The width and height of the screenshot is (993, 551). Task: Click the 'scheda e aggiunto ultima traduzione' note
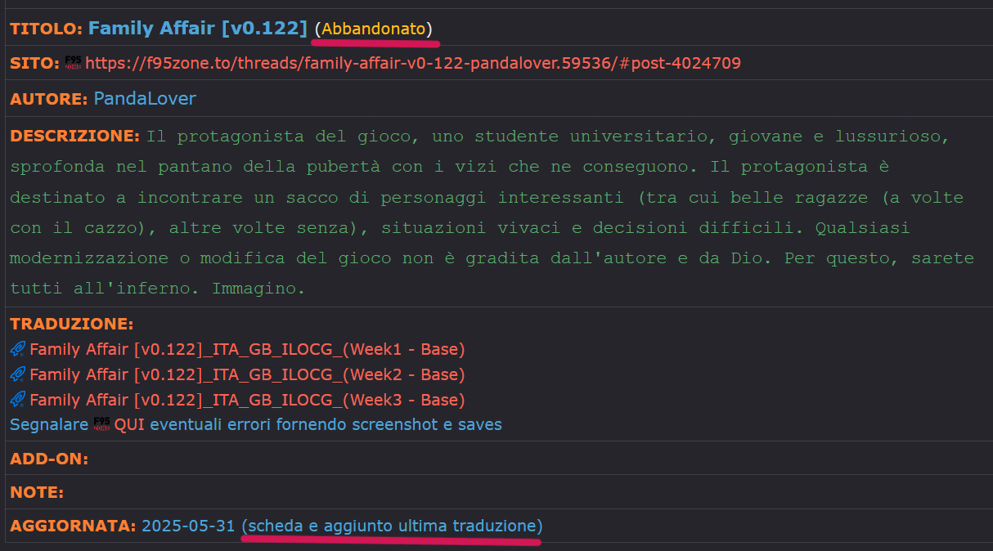(391, 526)
